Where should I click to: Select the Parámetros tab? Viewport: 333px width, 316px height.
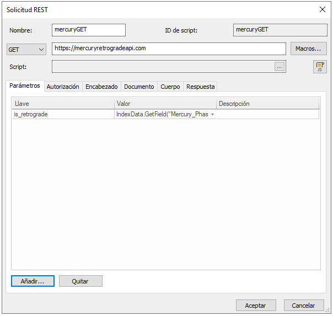pos(25,86)
